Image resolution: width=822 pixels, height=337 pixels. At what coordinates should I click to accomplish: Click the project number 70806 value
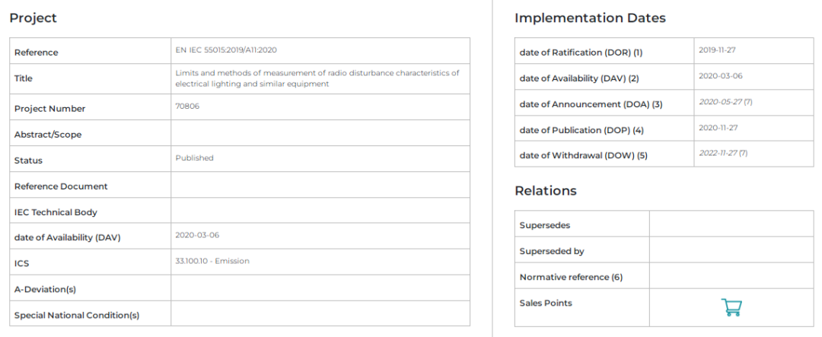click(x=187, y=107)
